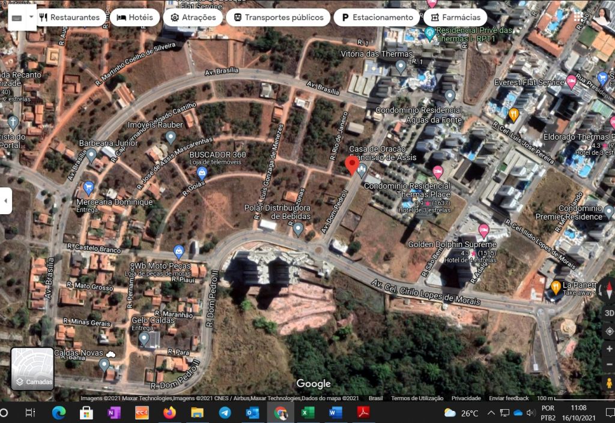Select the Hotéis category chip
Screen dimensions: 615x423
(135, 17)
